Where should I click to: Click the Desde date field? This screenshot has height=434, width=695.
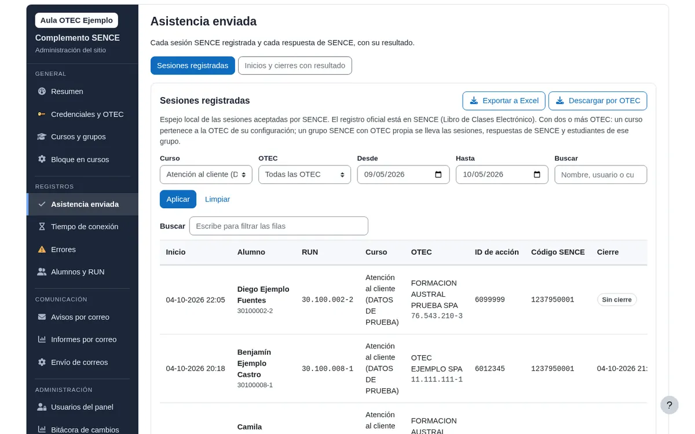pos(403,175)
